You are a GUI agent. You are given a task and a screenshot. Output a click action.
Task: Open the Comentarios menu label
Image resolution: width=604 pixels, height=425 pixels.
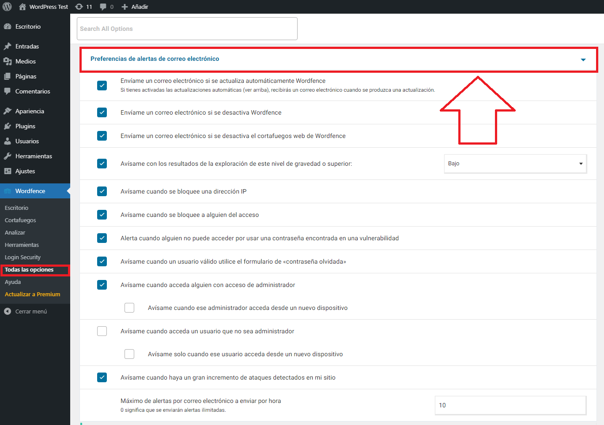33,91
